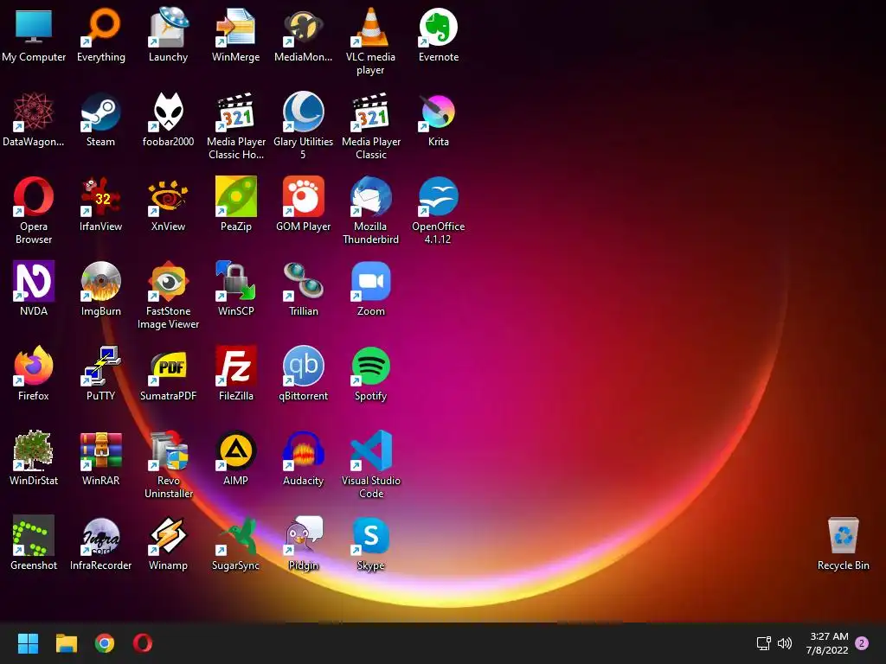Launch Opera from the taskbar

coord(143,643)
